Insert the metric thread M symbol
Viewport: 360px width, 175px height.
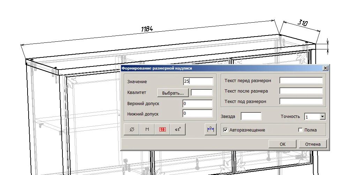coord(147,129)
